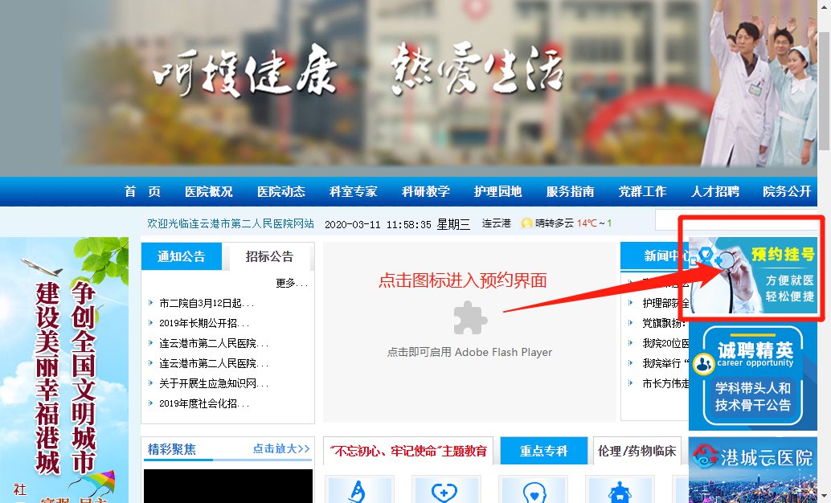Viewport: 831px width, 503px height.
Task: Open the 科室专家 navigation item
Action: (353, 192)
